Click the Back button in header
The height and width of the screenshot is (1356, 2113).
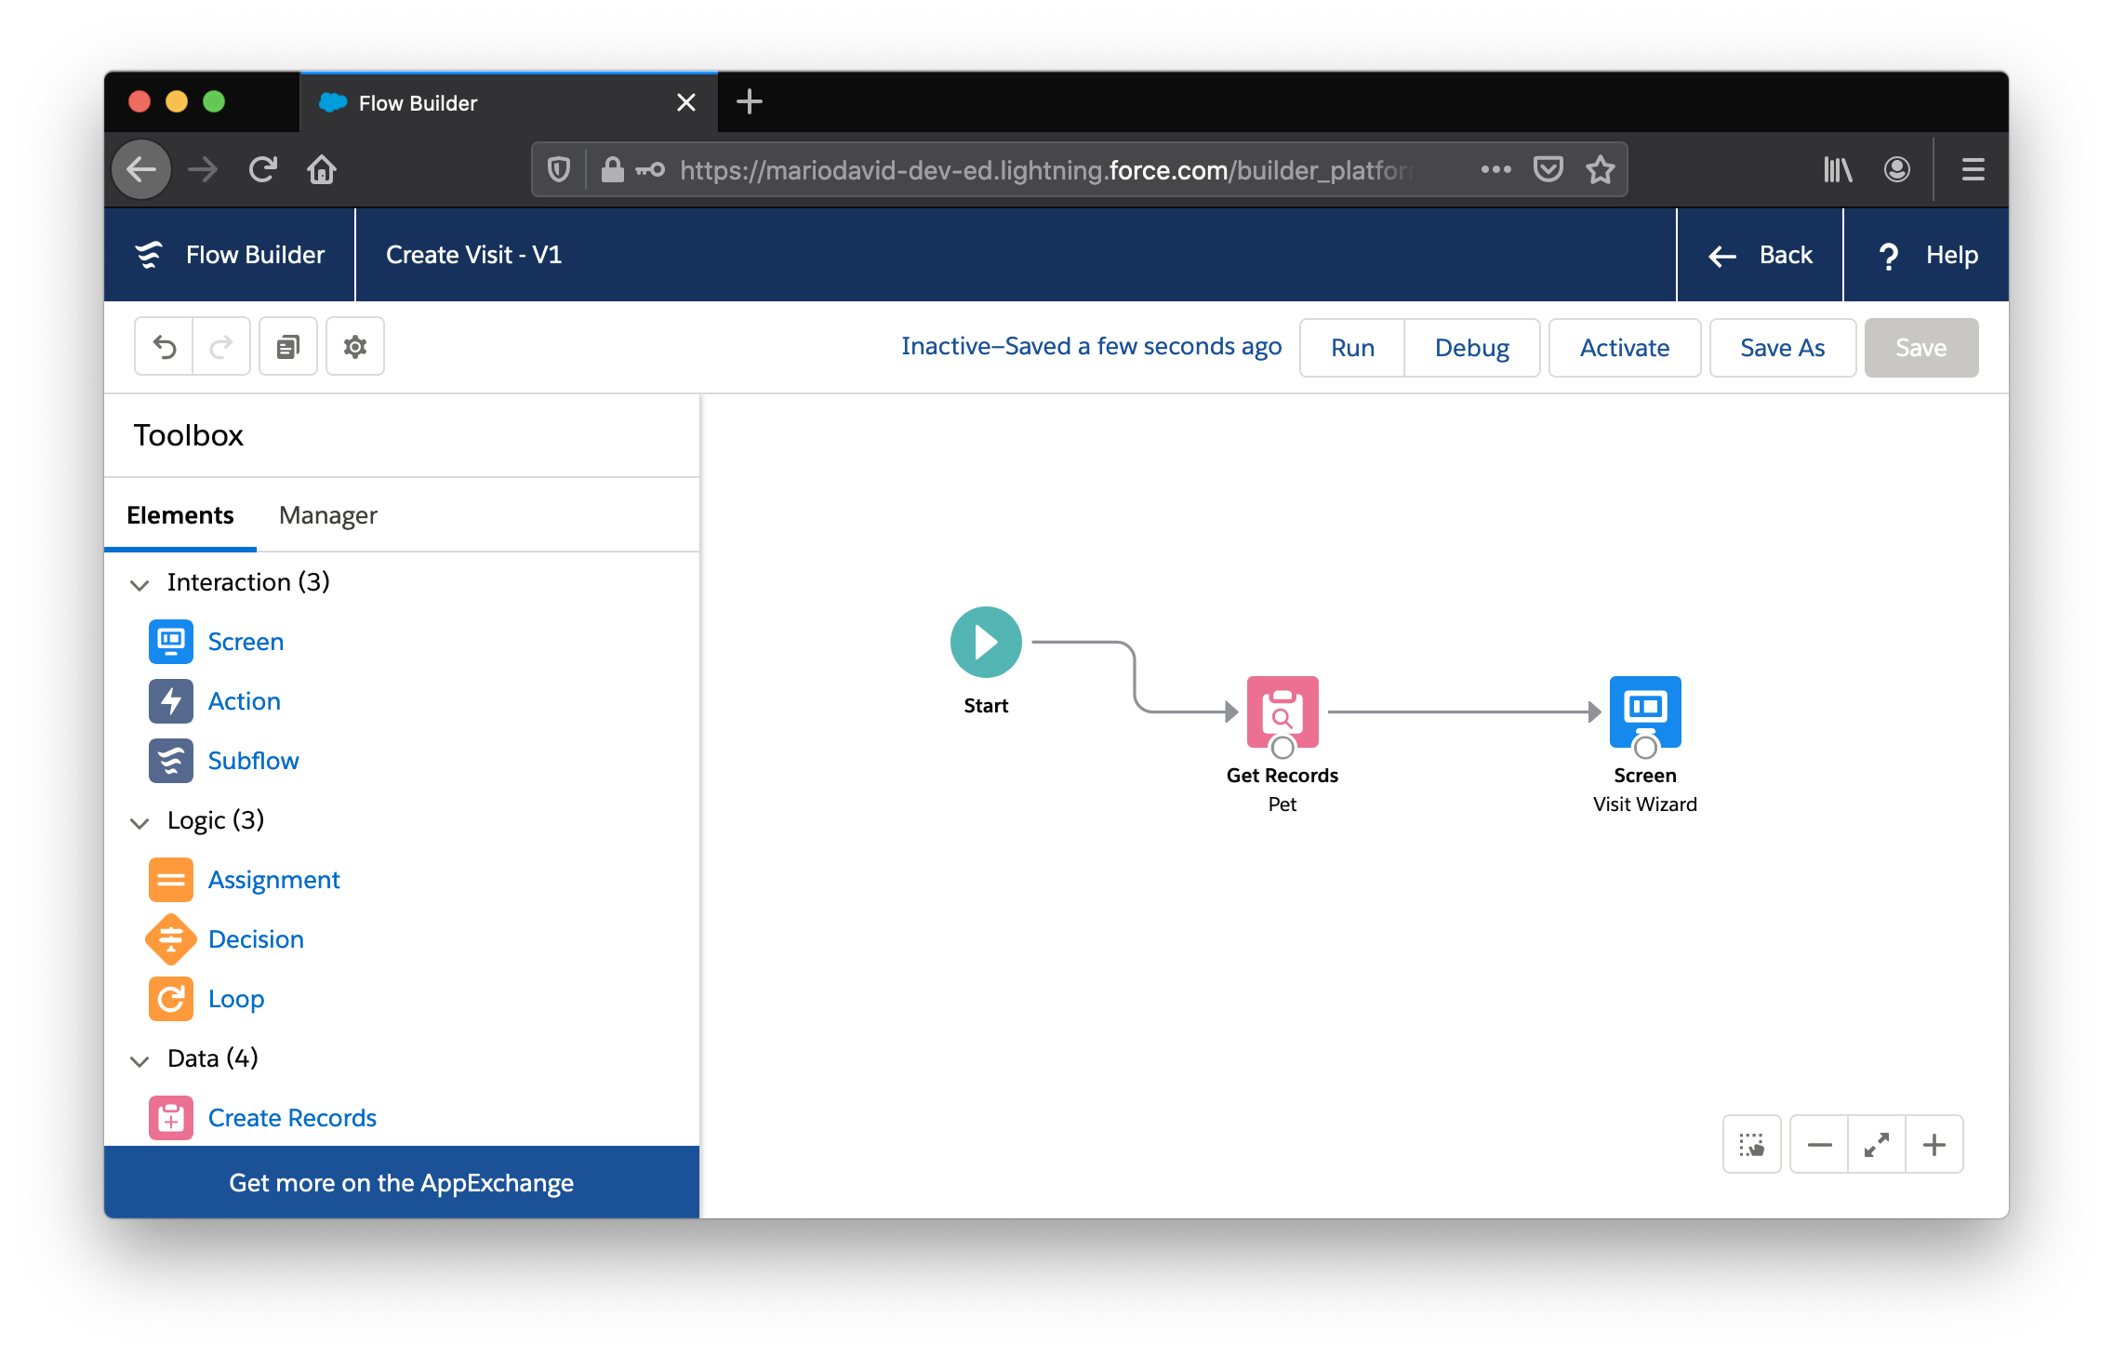pos(1760,255)
